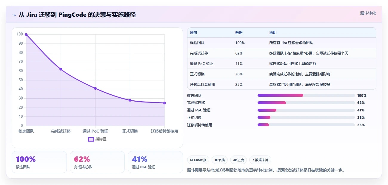Image resolution: width=388 pixels, height=185 pixels.
Task: Click the chart data point at 62 for 完成试迁移
Action: point(61,69)
